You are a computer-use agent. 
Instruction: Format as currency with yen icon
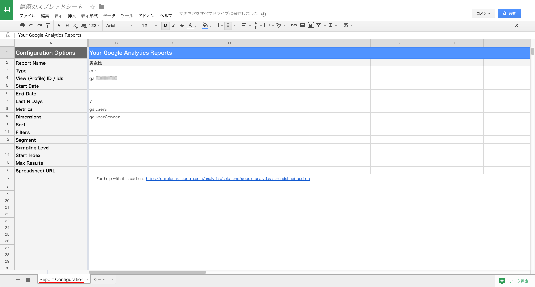tap(59, 25)
